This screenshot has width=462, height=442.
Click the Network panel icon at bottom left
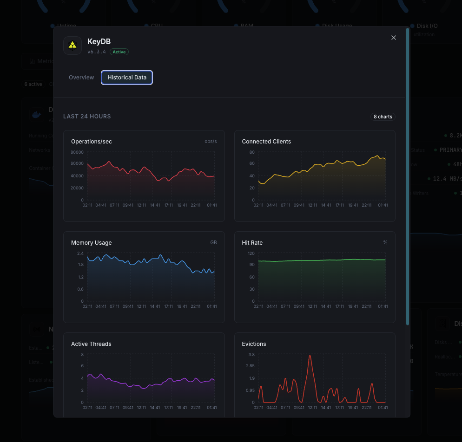36,329
